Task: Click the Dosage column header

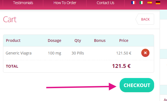Action: [54, 41]
